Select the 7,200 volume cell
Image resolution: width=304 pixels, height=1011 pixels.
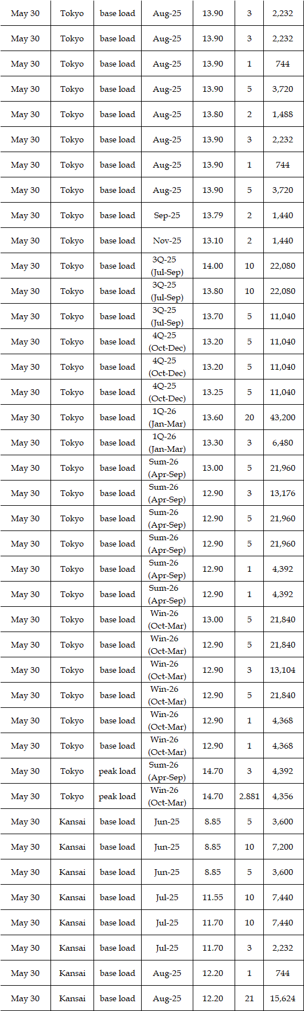coord(283,847)
